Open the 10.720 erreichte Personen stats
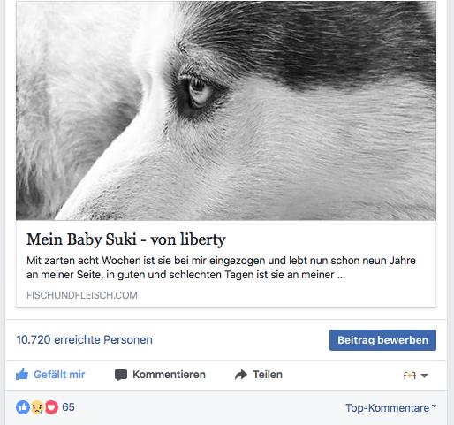 point(84,340)
